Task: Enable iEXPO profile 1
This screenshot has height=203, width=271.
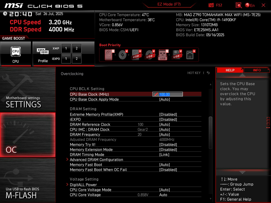Action: [66, 59]
